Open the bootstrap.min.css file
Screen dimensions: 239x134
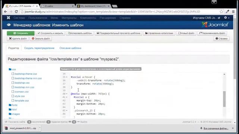tap(24, 87)
